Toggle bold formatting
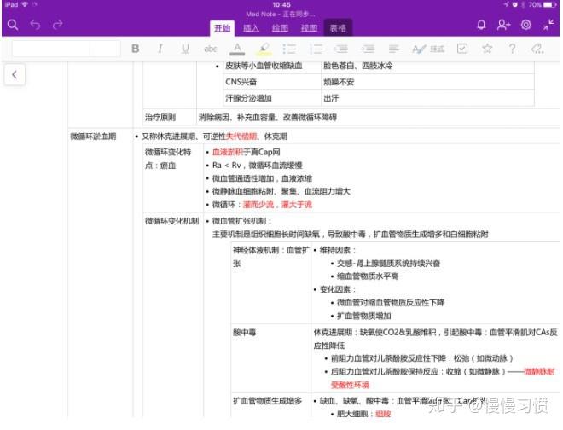 (x=136, y=49)
